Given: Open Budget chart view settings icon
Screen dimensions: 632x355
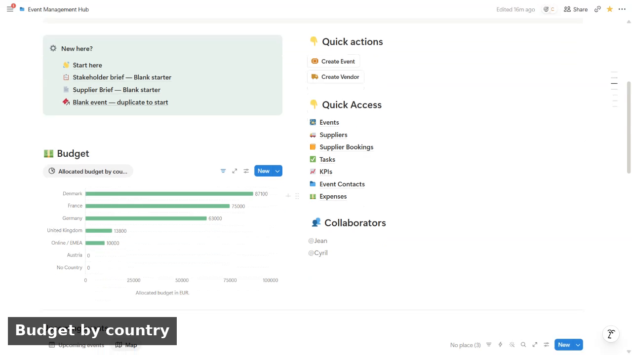Looking at the screenshot, I should (246, 171).
